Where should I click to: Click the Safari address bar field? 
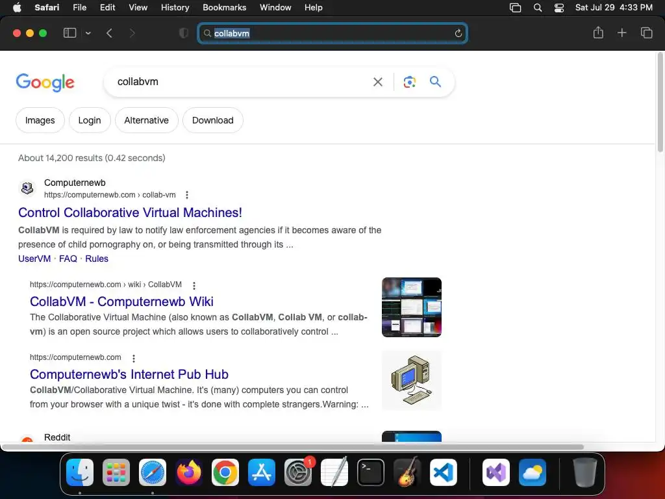(x=332, y=33)
